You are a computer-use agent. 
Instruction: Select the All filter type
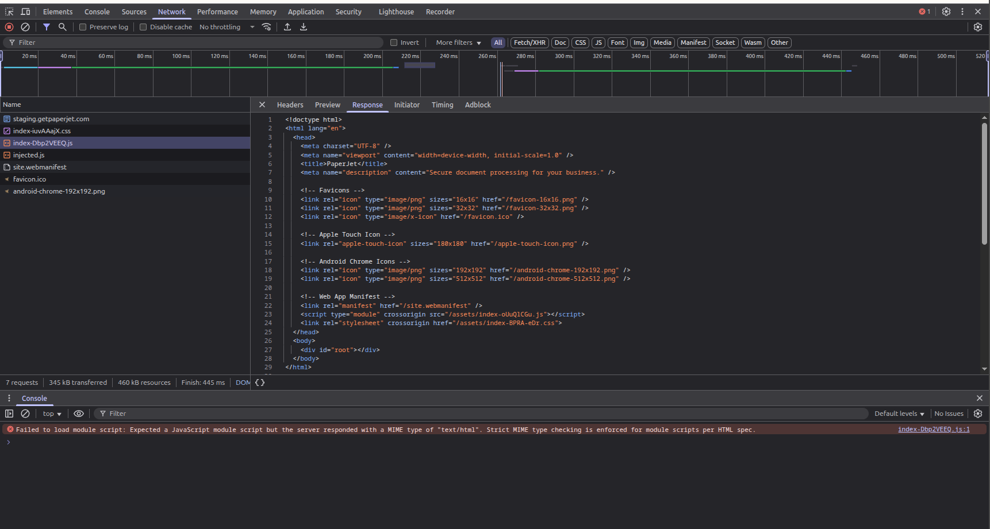pyautogui.click(x=498, y=43)
